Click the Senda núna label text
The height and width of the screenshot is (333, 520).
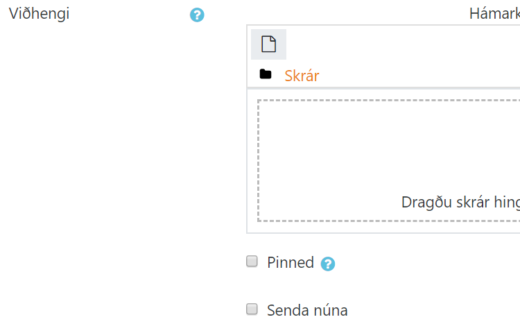[307, 310]
